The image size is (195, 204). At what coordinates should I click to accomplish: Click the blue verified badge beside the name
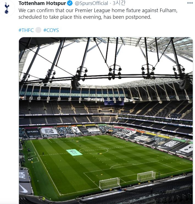[x=70, y=3]
